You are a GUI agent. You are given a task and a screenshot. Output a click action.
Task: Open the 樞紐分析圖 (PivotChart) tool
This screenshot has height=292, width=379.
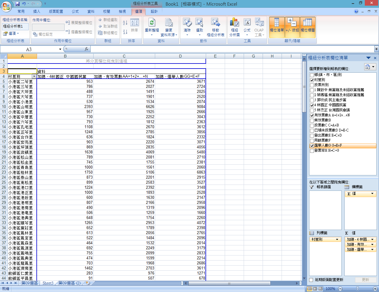pos(234,23)
